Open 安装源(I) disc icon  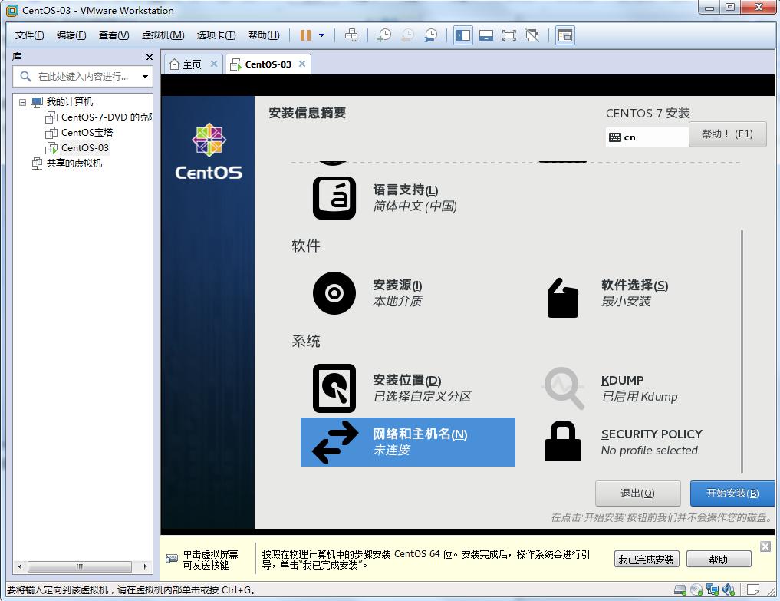[334, 293]
